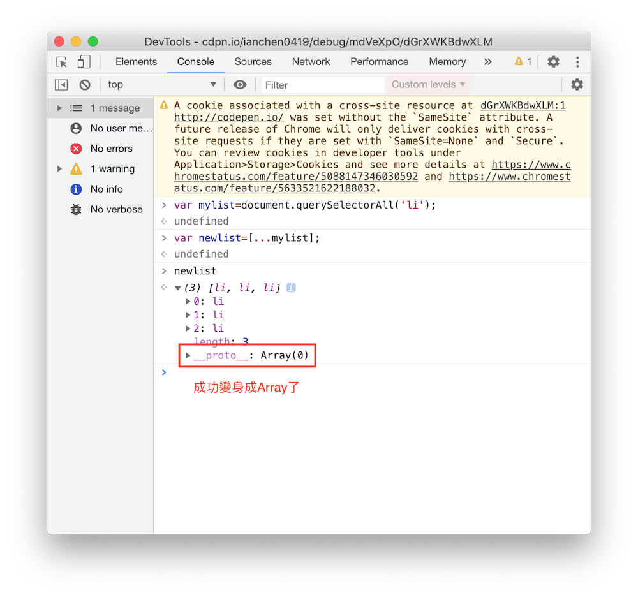This screenshot has height=597, width=638.
Task: Show more tabs with the chevron
Action: coord(487,62)
